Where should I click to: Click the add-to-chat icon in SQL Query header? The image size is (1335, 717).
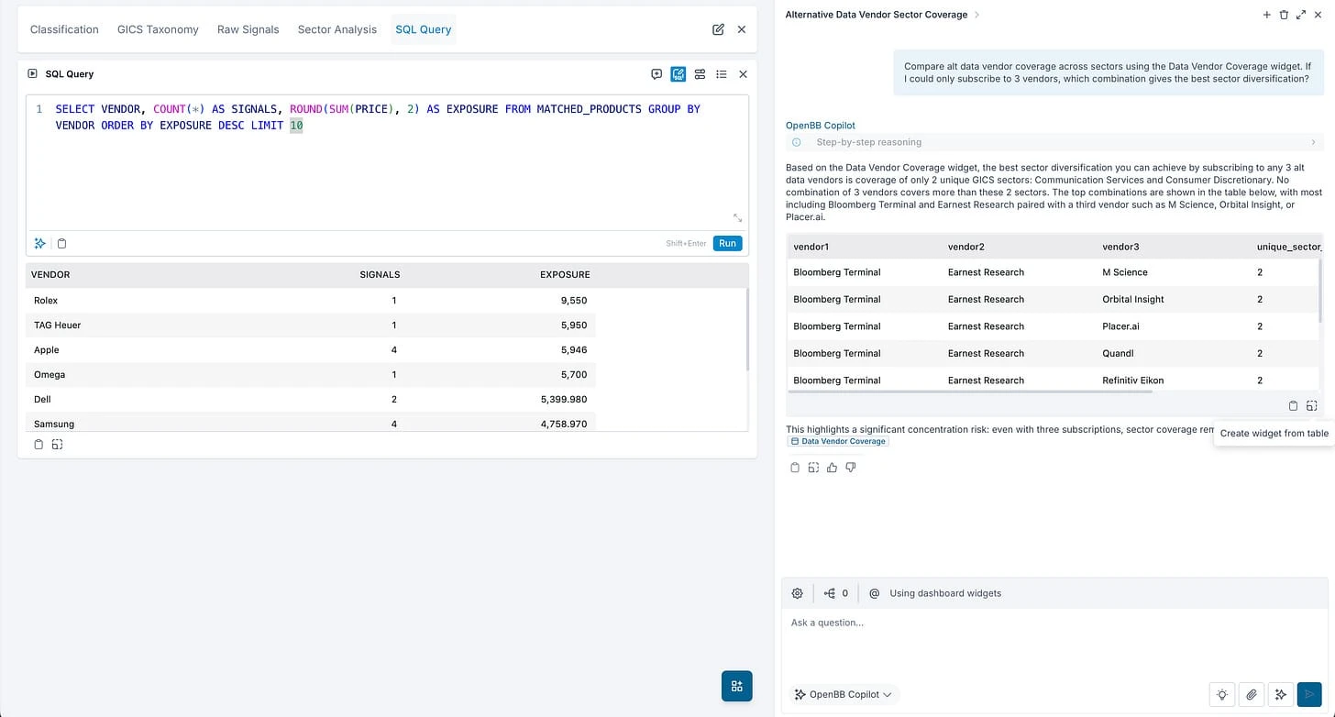coord(656,74)
